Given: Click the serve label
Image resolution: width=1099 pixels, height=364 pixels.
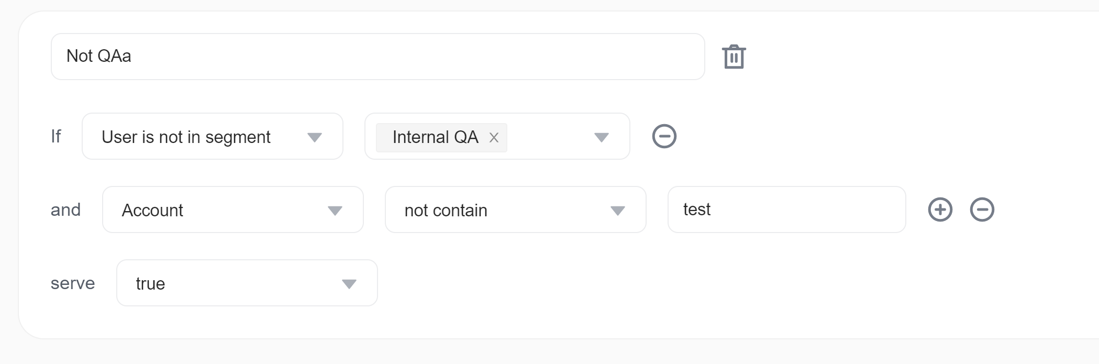Looking at the screenshot, I should [x=72, y=283].
